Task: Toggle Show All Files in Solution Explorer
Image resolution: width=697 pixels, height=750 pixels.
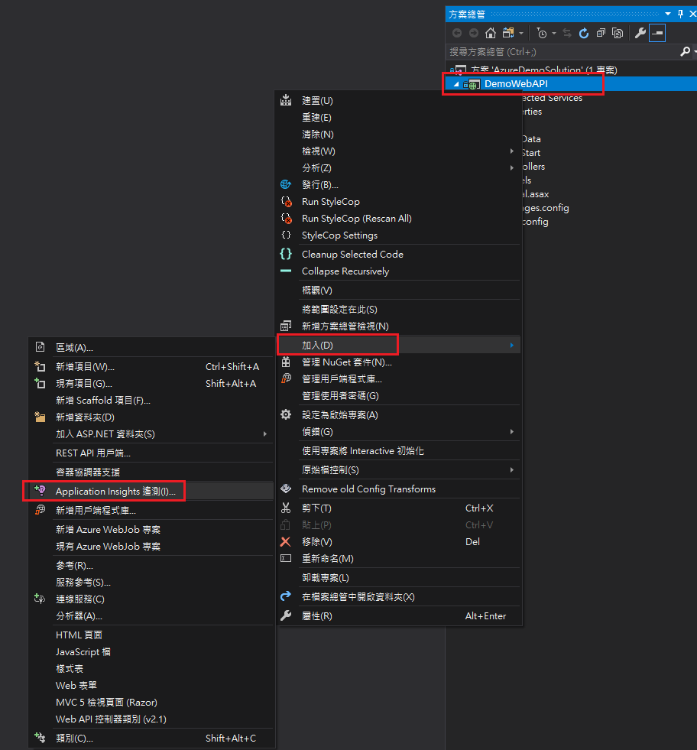Action: coord(618,33)
